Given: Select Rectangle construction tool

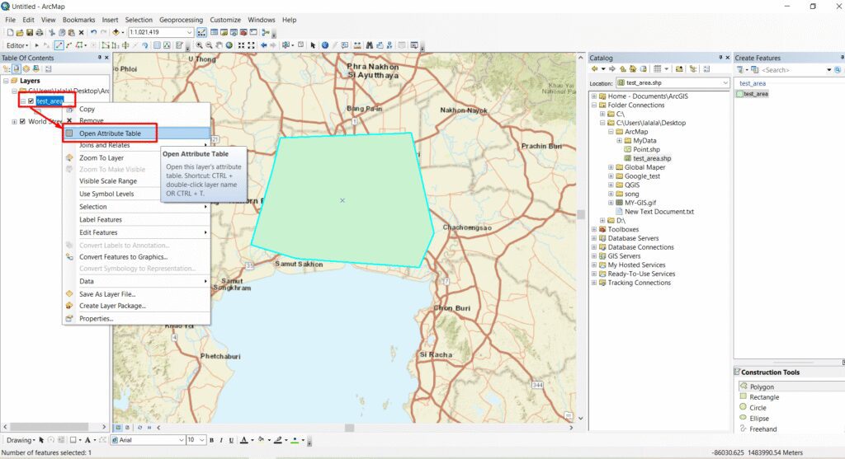Looking at the screenshot, I should tap(764, 397).
